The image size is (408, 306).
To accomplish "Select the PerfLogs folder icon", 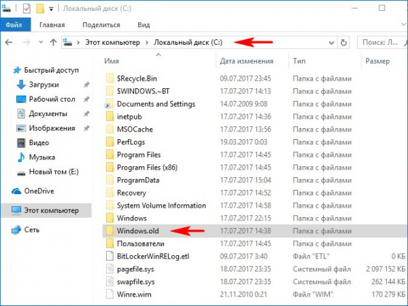I will tap(109, 142).
